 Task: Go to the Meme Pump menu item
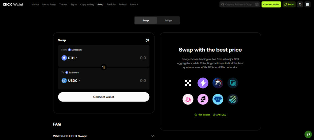coord(49,5)
